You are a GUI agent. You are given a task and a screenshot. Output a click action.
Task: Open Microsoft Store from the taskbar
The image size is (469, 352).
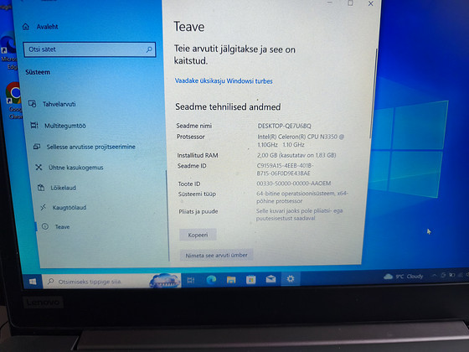tap(251, 280)
